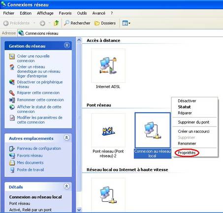Click the Panneau de configuration icon
This screenshot has height=213, width=223.
pyautogui.click(x=12, y=149)
